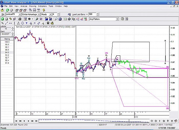Click the fast rewind playback button

(20, 121)
